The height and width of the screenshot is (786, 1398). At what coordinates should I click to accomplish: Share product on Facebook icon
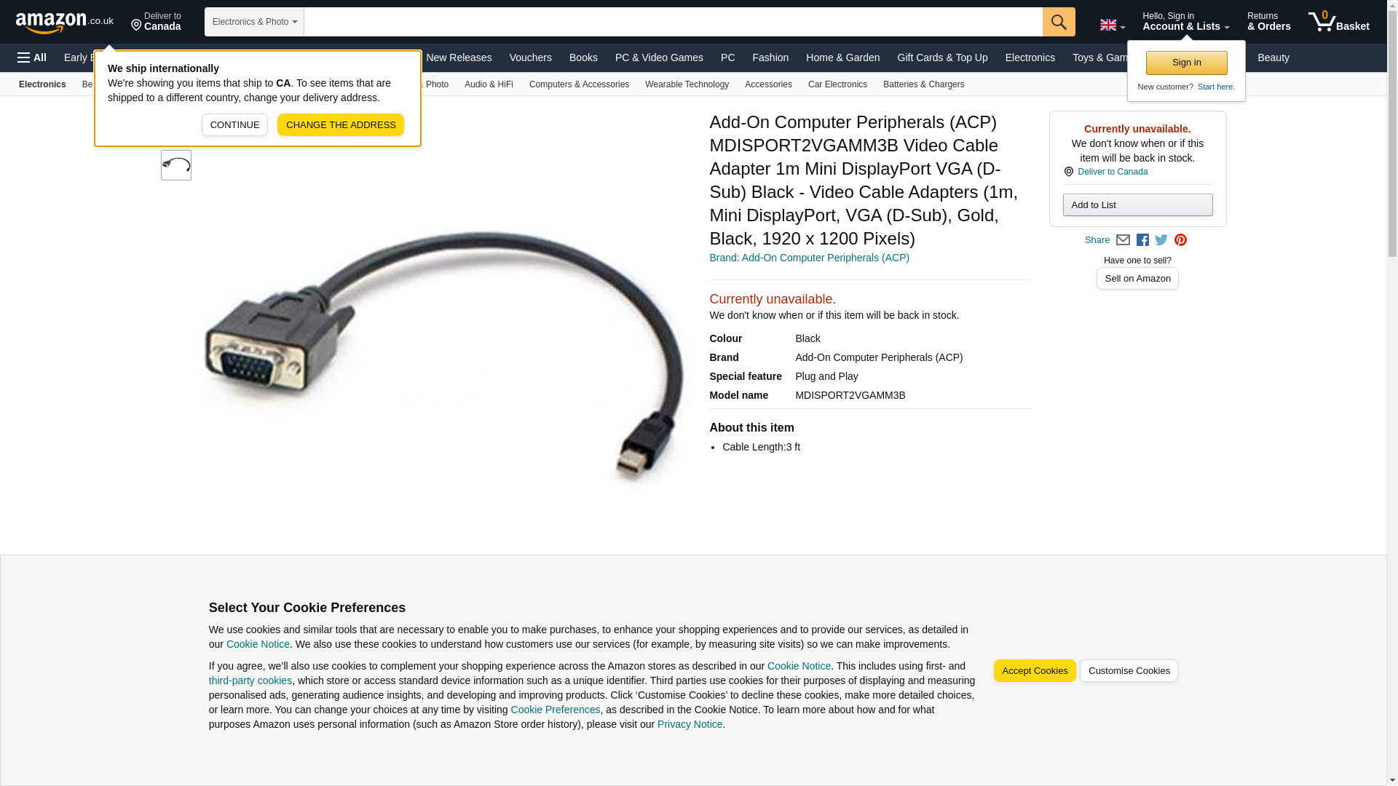coord(1142,240)
